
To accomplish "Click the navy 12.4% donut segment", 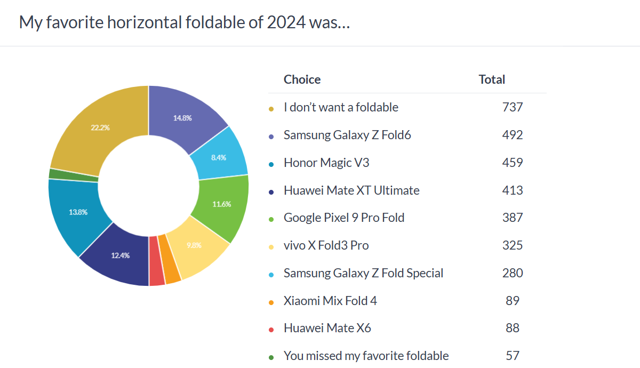I will pyautogui.click(x=119, y=256).
